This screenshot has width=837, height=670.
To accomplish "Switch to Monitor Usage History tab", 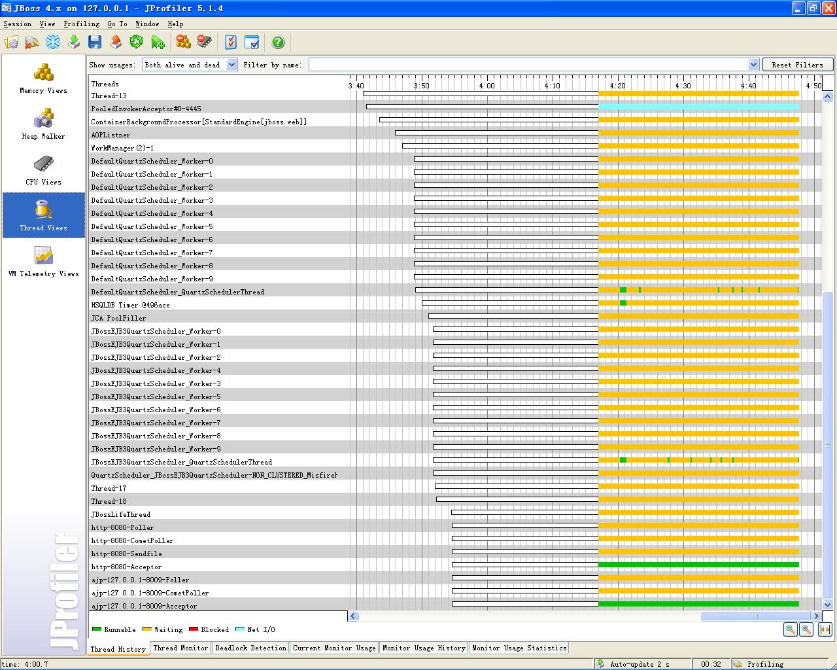I will [x=424, y=648].
